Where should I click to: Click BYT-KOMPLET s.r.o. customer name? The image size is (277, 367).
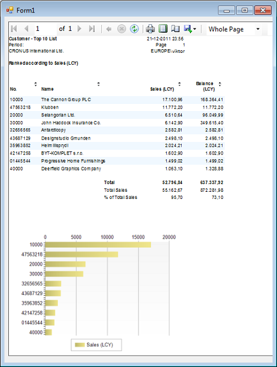[x=62, y=153]
